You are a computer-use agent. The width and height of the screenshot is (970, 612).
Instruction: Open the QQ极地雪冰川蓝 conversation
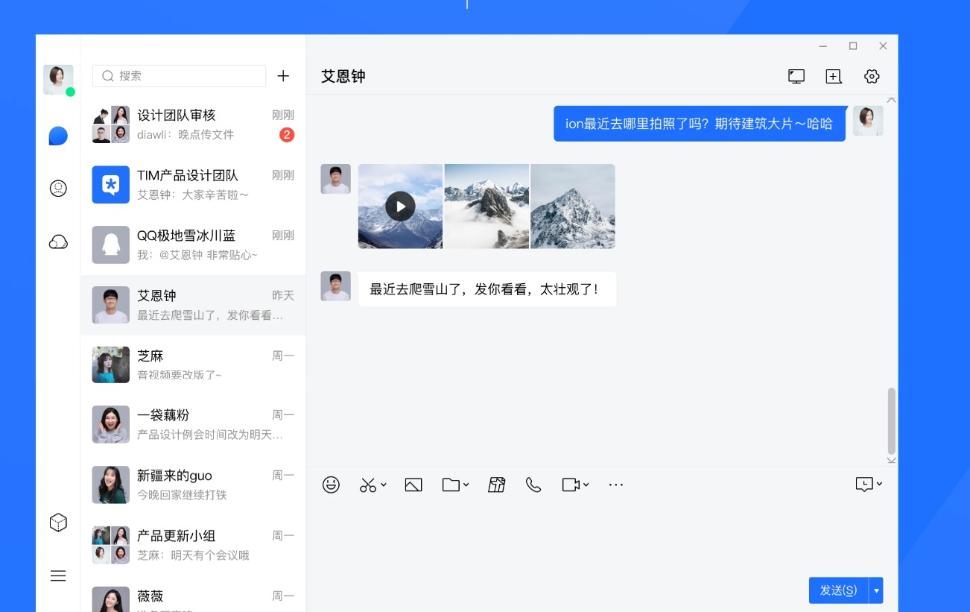coord(193,245)
